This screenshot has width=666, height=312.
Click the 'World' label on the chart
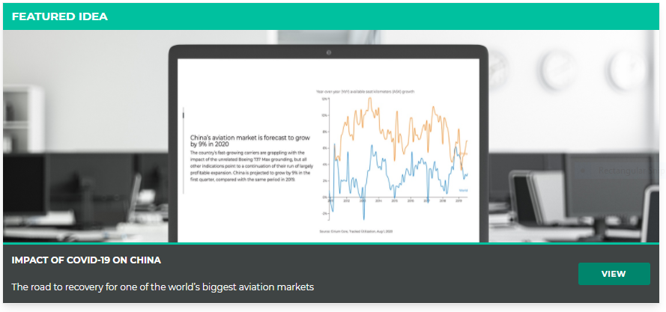tap(463, 191)
